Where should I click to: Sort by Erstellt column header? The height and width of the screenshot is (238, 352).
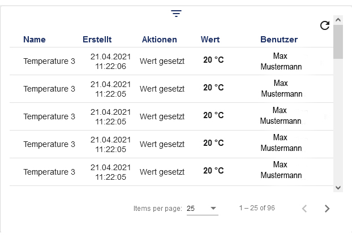97,40
